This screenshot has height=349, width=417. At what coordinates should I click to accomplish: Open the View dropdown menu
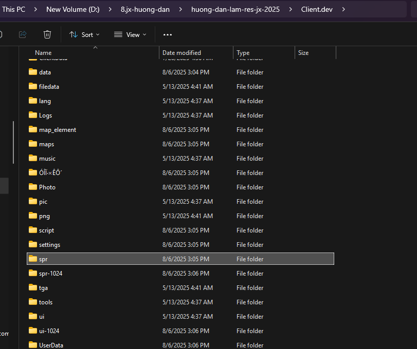click(130, 34)
